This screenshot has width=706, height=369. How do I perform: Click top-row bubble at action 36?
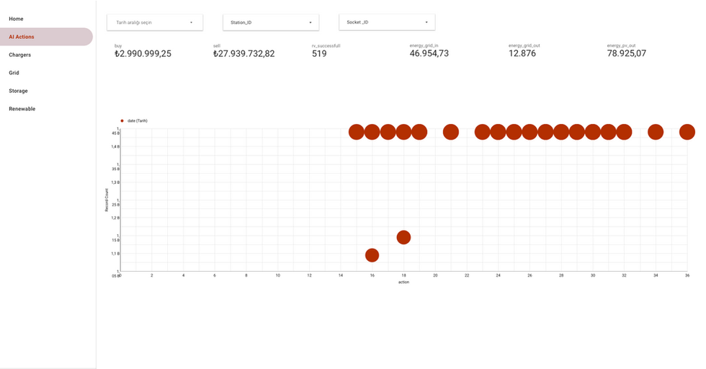(x=687, y=132)
